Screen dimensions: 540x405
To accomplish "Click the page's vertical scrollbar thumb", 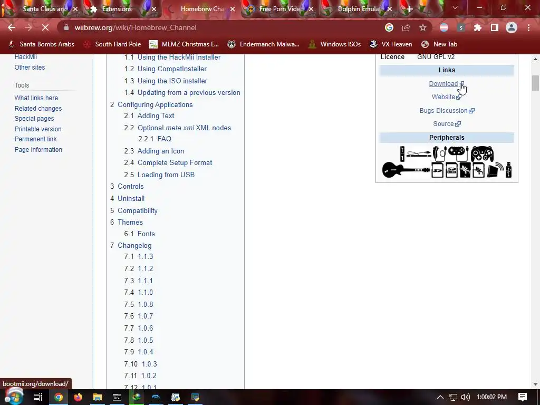I will [535, 83].
